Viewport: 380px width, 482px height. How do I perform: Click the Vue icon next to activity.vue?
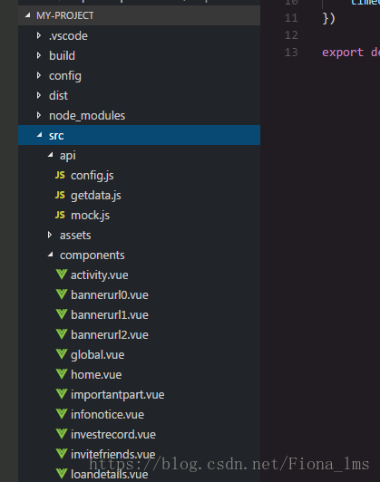pos(62,275)
